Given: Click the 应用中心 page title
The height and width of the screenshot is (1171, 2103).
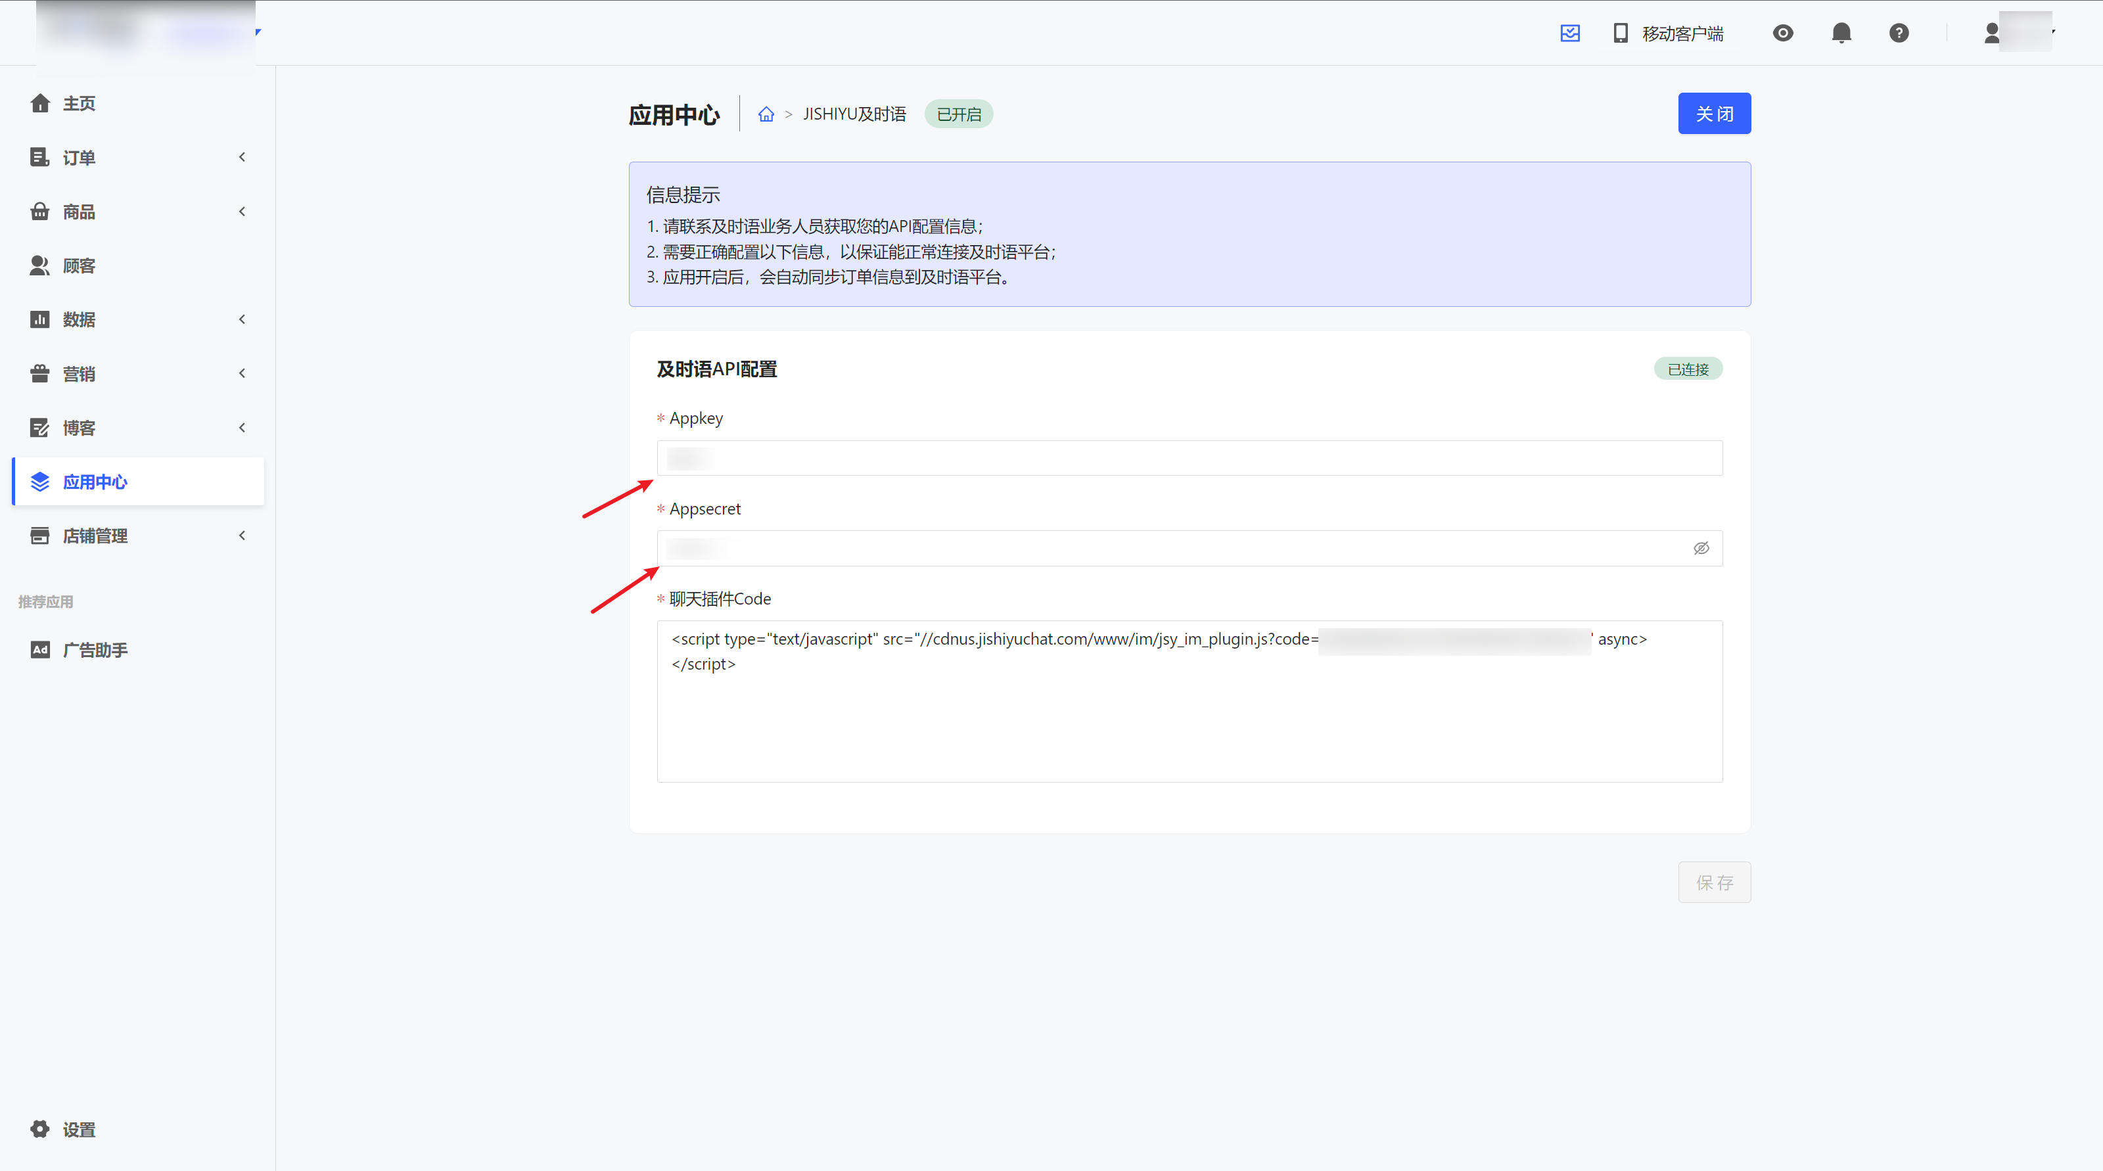Looking at the screenshot, I should coord(674,114).
